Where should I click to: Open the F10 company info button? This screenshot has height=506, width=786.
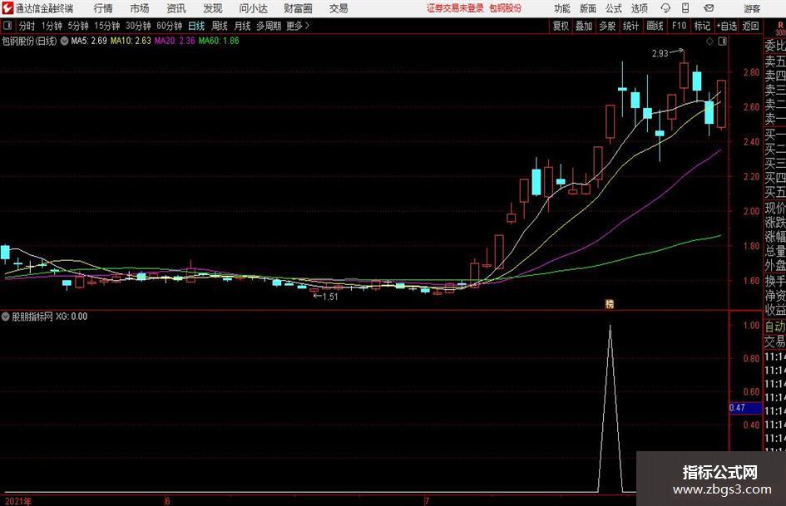point(680,26)
